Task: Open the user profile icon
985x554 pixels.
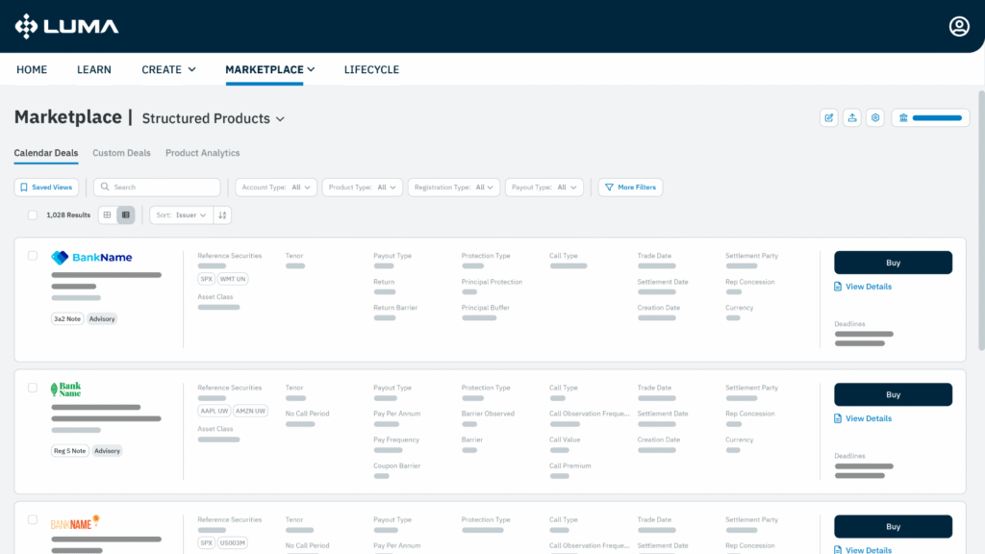Action: pos(959,26)
